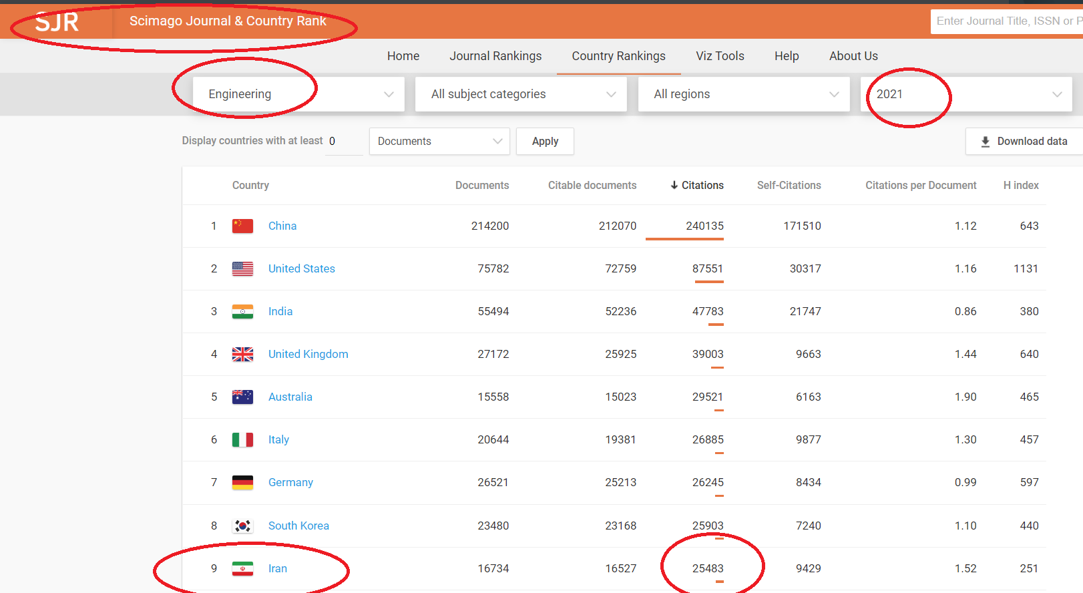Open the India country link
The image size is (1083, 593).
pyautogui.click(x=280, y=311)
